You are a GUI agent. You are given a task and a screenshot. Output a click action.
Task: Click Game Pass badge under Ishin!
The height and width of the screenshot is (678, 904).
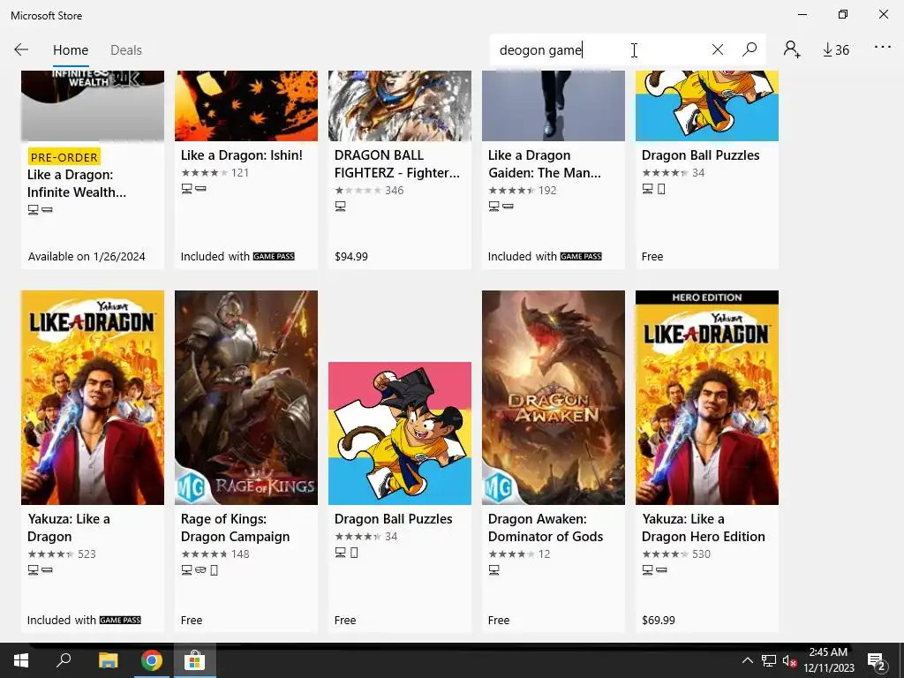click(274, 257)
